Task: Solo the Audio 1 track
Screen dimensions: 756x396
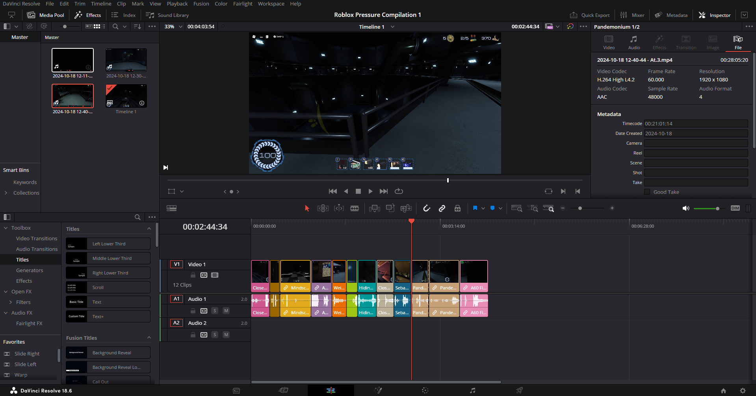Action: pyautogui.click(x=215, y=311)
